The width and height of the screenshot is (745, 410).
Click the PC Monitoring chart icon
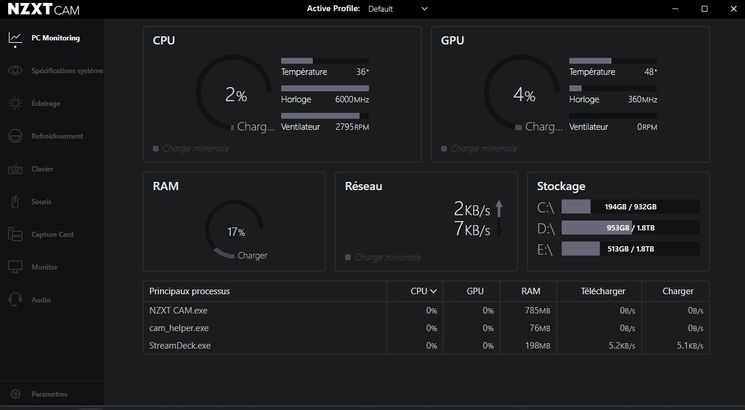(x=15, y=38)
